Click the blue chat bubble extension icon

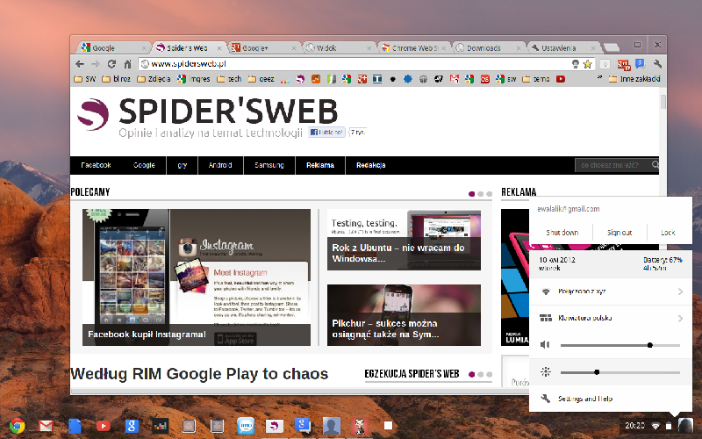coord(640,64)
